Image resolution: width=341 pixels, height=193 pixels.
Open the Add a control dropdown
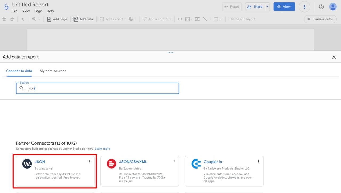click(157, 19)
